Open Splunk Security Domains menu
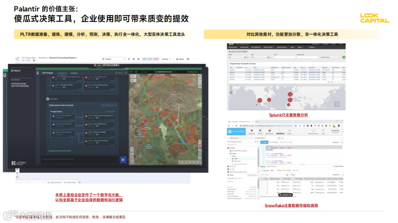The image size is (398, 223). [x=283, y=47]
